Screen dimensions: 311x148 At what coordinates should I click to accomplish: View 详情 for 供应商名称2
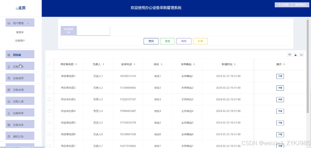(x=280, y=88)
